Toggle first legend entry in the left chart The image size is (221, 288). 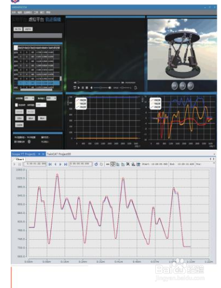(x=81, y=100)
